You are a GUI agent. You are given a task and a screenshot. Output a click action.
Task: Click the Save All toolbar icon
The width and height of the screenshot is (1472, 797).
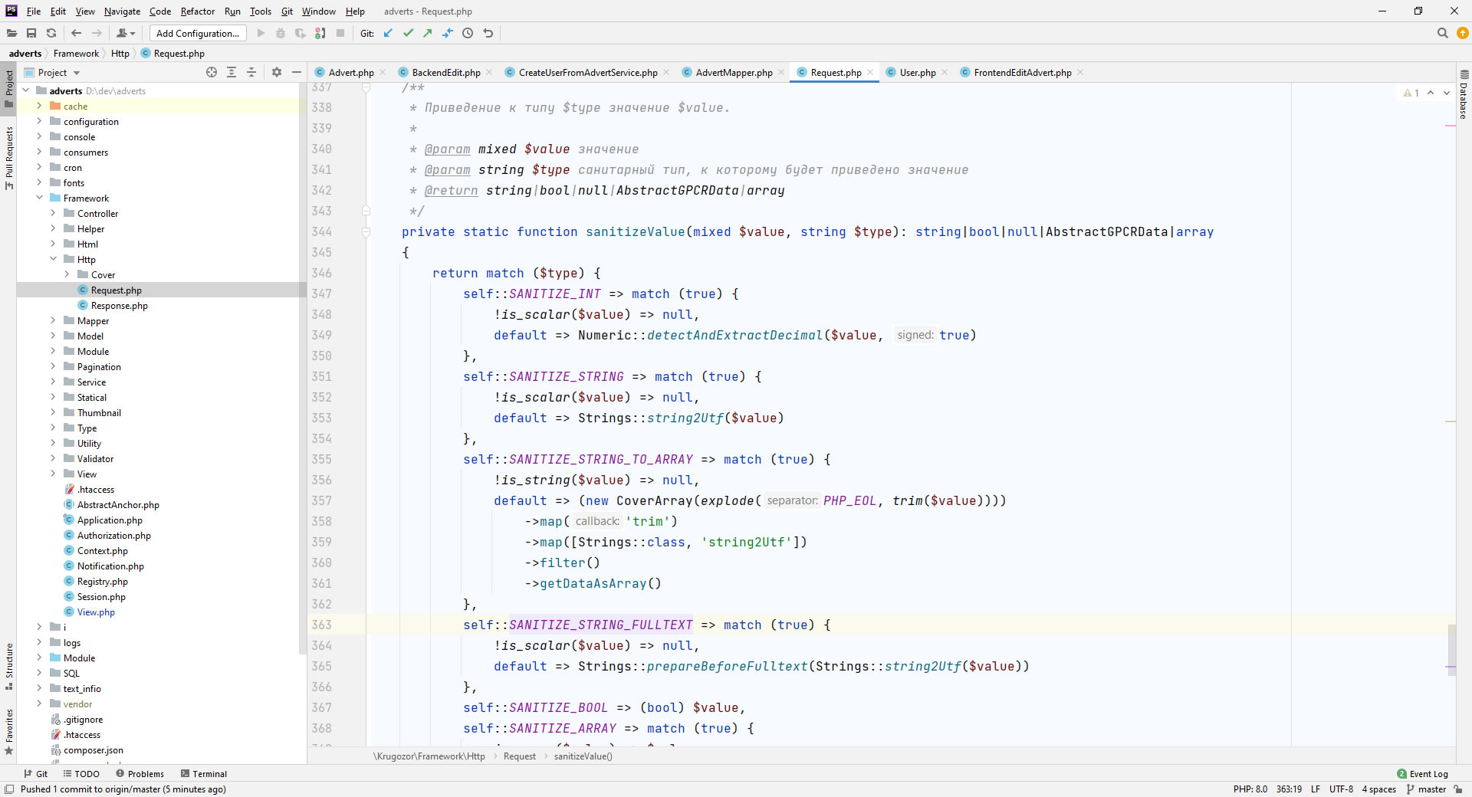[31, 33]
